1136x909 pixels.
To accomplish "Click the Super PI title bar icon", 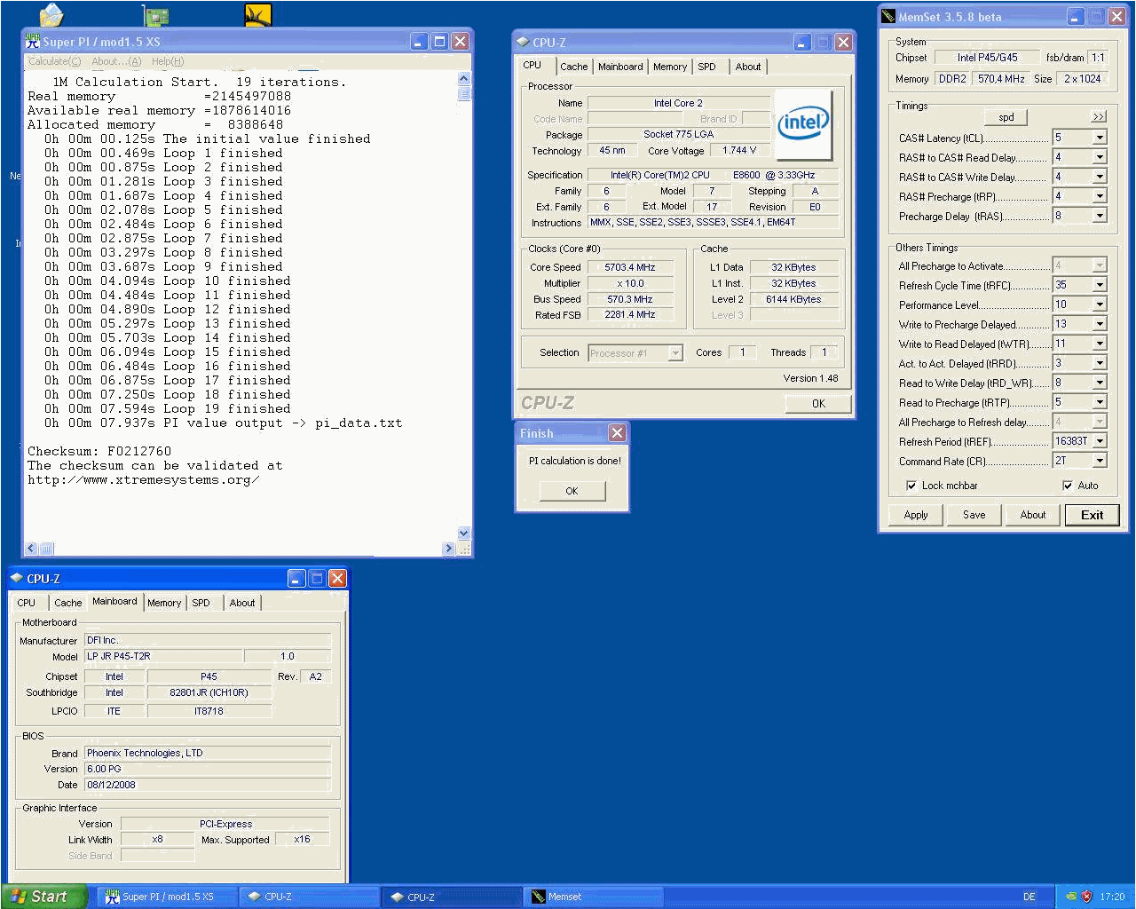I will point(33,41).
